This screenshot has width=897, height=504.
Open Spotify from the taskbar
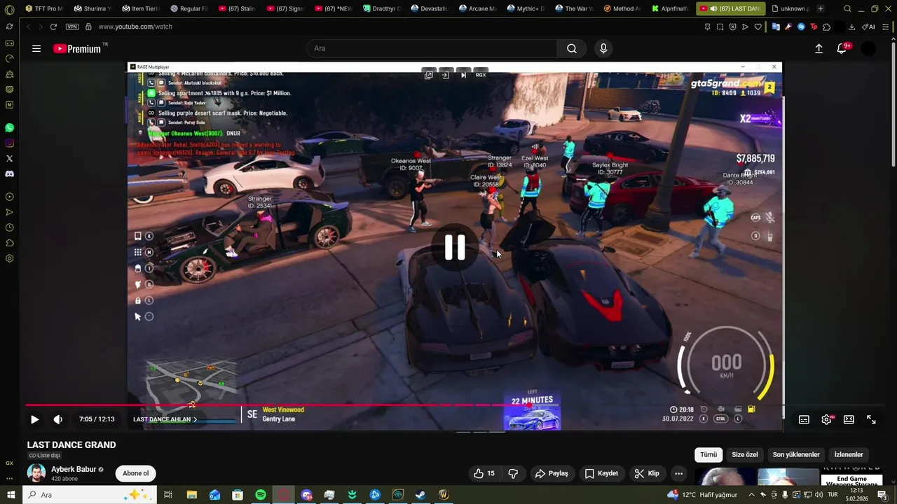click(261, 495)
